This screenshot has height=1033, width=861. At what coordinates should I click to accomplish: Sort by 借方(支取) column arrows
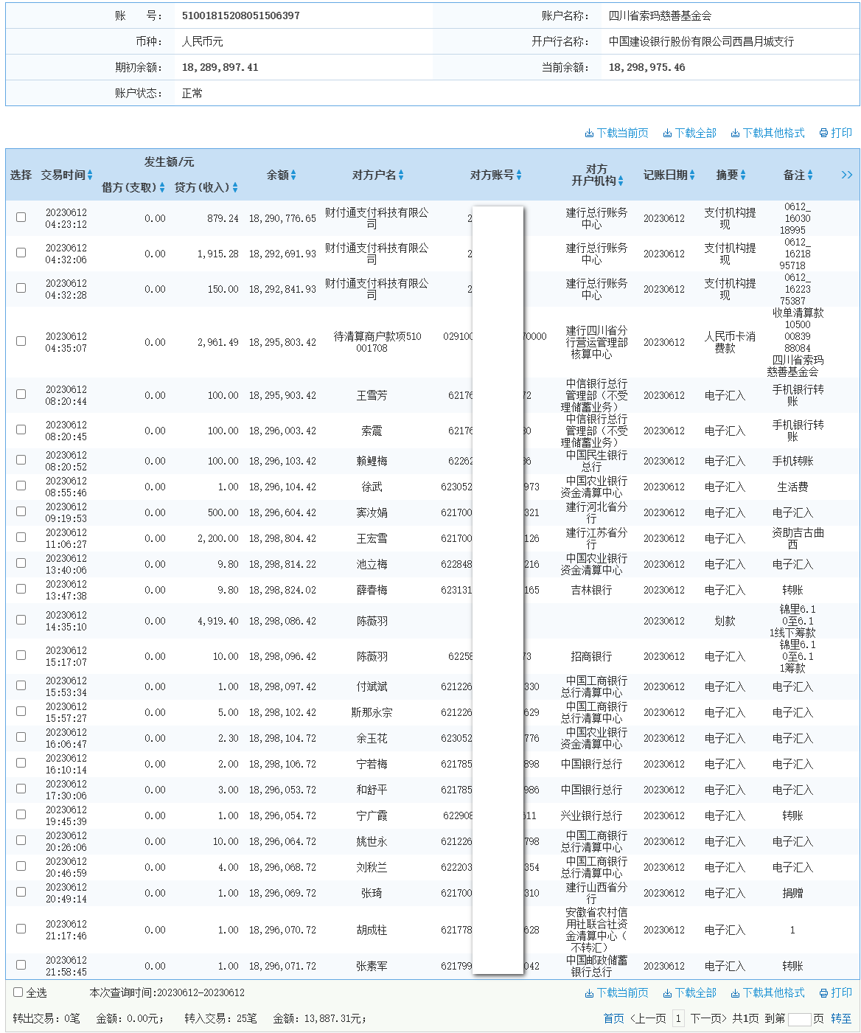click(x=162, y=187)
